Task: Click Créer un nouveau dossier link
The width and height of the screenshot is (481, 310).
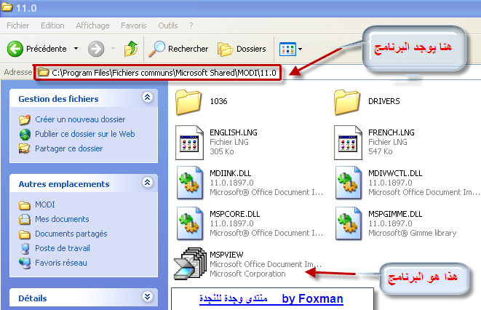Action: [80, 119]
